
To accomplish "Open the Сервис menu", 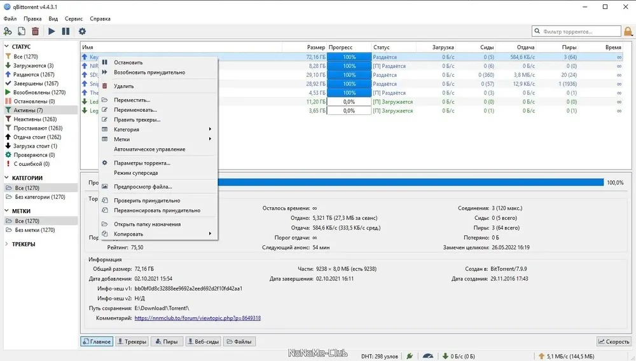I will point(74,18).
